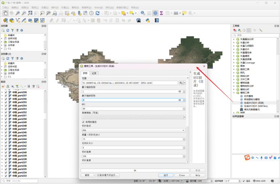
Task: Toggle visibility of layer 中国_part255
Action: (x=6, y=102)
